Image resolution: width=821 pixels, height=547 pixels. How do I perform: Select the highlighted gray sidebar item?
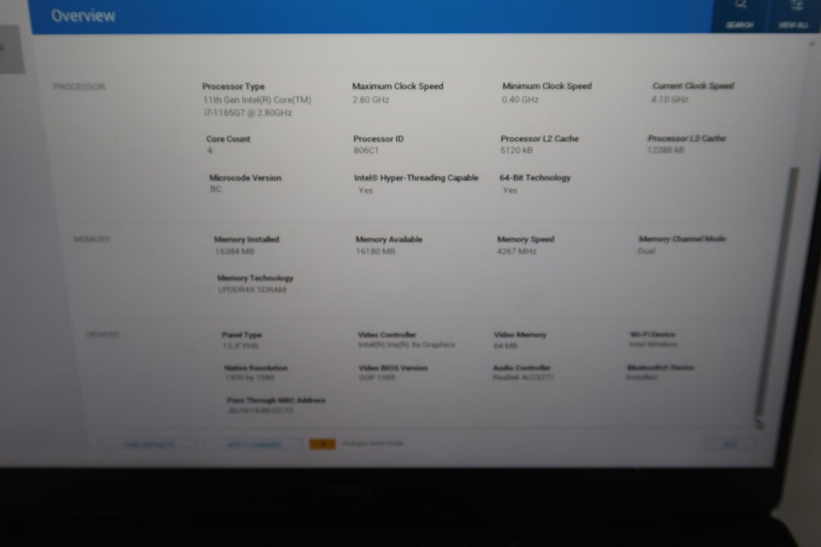(x=11, y=49)
